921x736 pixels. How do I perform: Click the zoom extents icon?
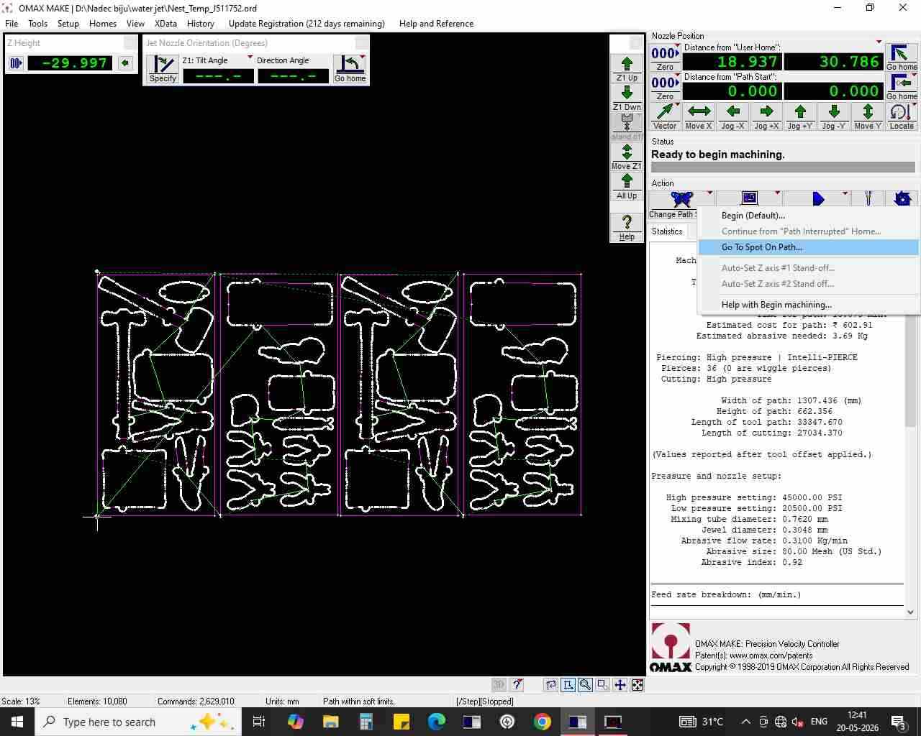pos(637,685)
